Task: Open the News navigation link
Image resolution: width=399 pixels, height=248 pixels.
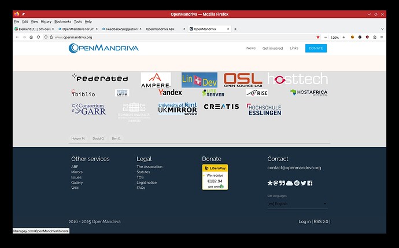Action: coord(251,48)
